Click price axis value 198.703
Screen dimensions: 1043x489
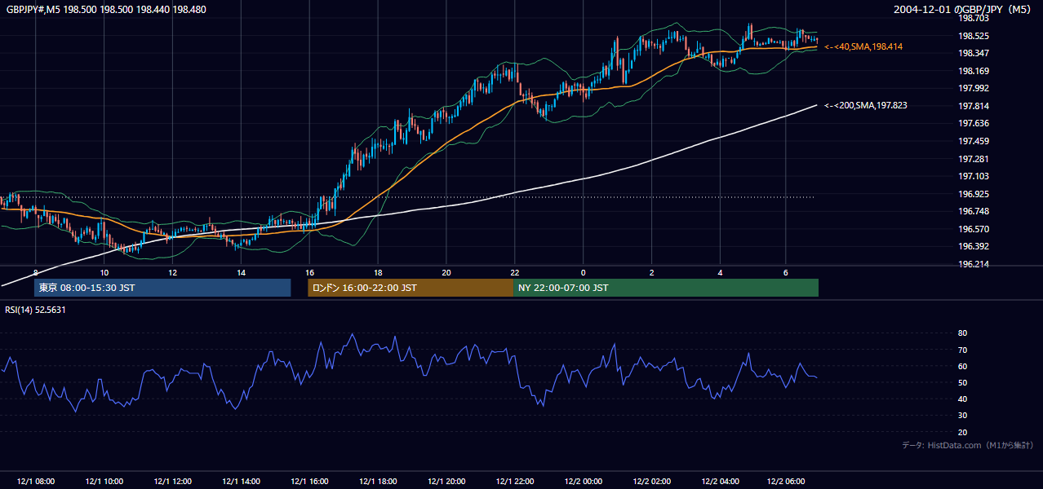click(x=974, y=18)
